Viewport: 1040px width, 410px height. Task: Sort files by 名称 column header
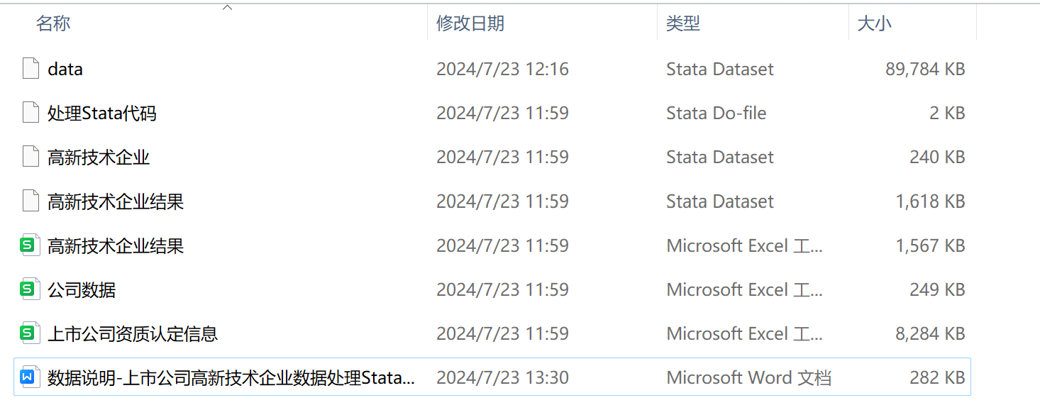point(53,23)
